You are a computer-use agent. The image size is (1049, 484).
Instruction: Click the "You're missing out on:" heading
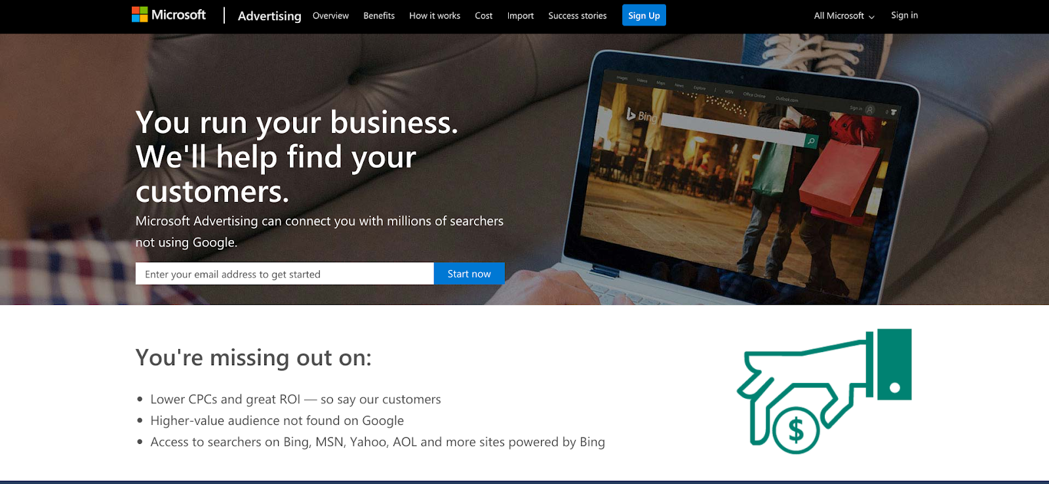point(254,357)
